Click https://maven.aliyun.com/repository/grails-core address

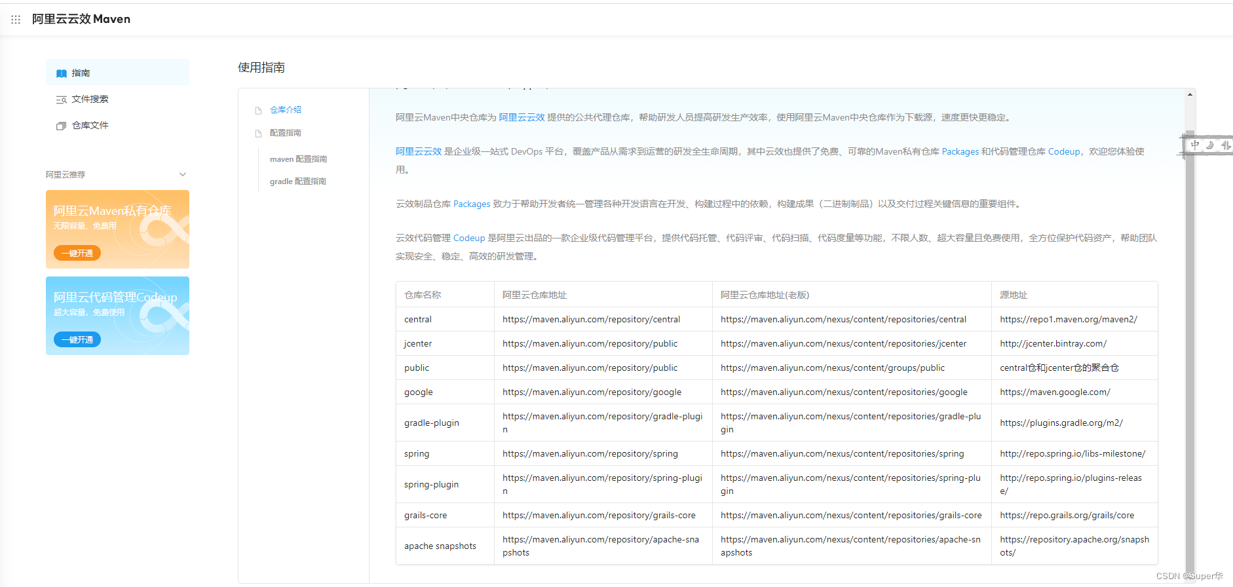coord(599,515)
